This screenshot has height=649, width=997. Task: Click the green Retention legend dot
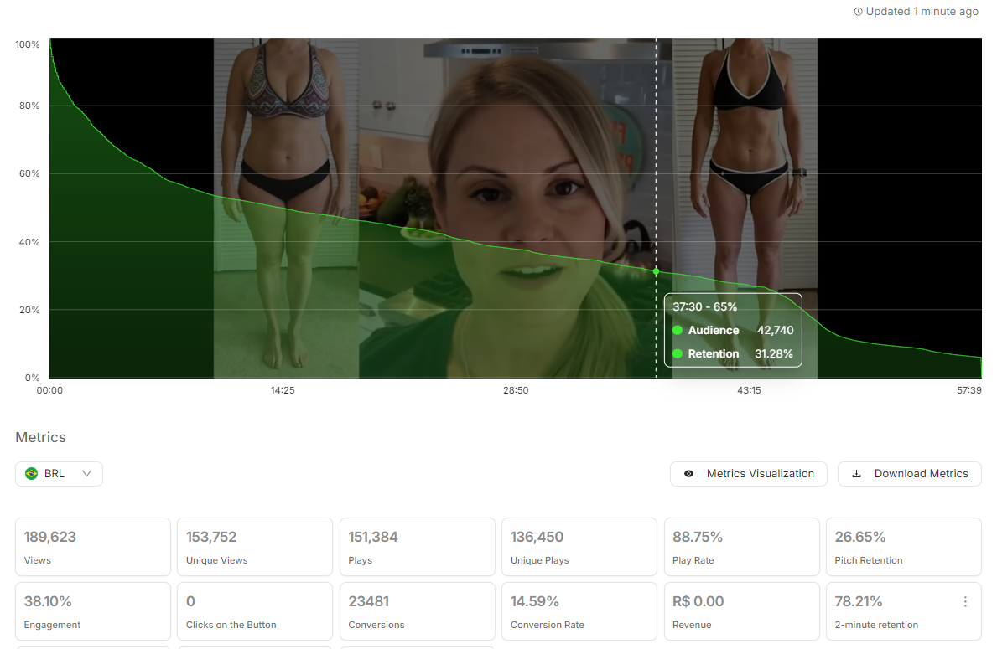coord(678,354)
